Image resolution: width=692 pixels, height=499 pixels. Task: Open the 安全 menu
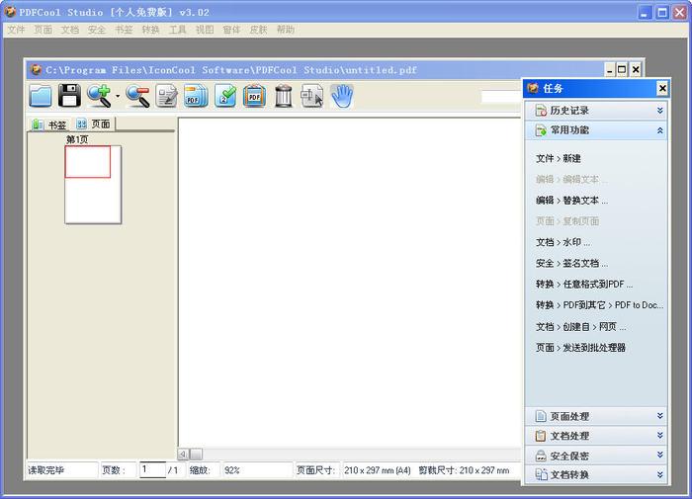(x=97, y=30)
